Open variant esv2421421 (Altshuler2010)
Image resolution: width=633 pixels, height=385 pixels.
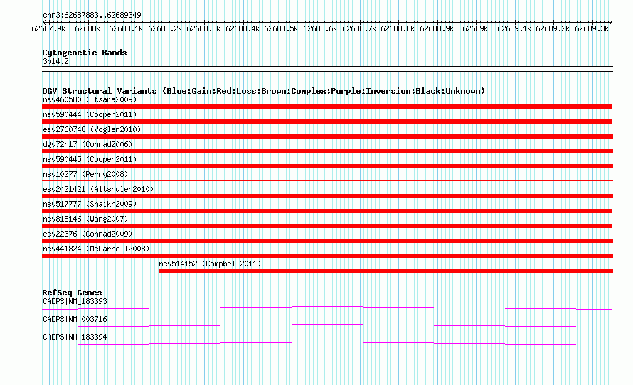pyautogui.click(x=98, y=189)
